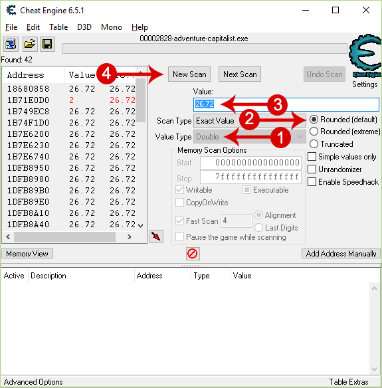Click Cheat Engine title bar app icon
382x388 pixels.
pos(11,10)
